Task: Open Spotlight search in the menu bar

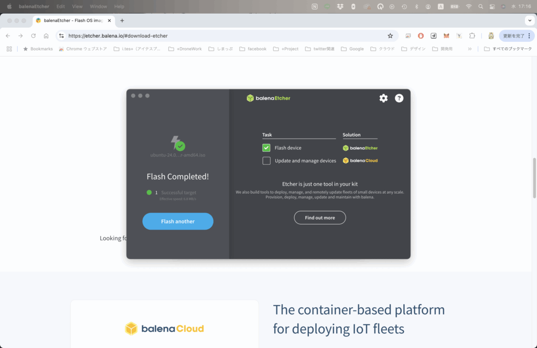Action: pos(480,6)
